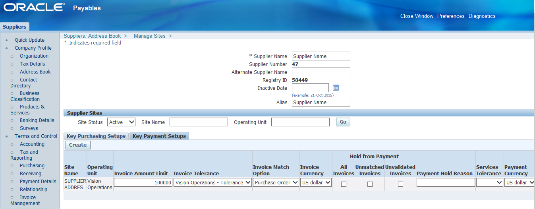Expand the Invoice Tolerance dropdown
The width and height of the screenshot is (535, 209).
213,182
